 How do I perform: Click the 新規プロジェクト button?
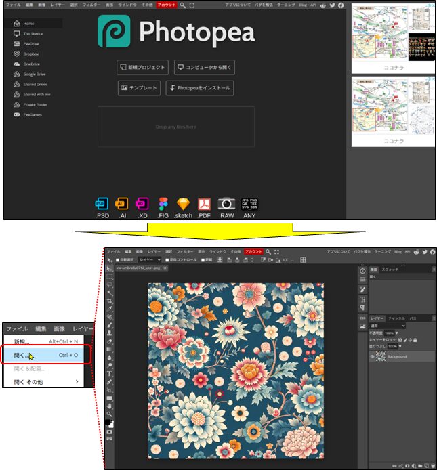coord(142,67)
